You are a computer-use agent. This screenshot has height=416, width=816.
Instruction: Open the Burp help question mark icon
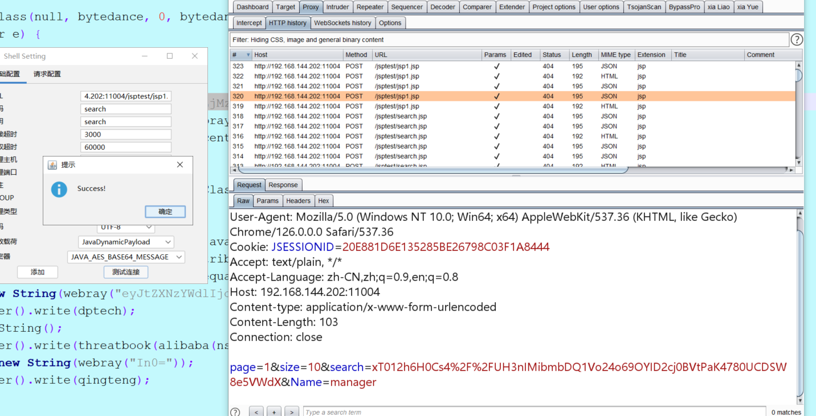(797, 39)
